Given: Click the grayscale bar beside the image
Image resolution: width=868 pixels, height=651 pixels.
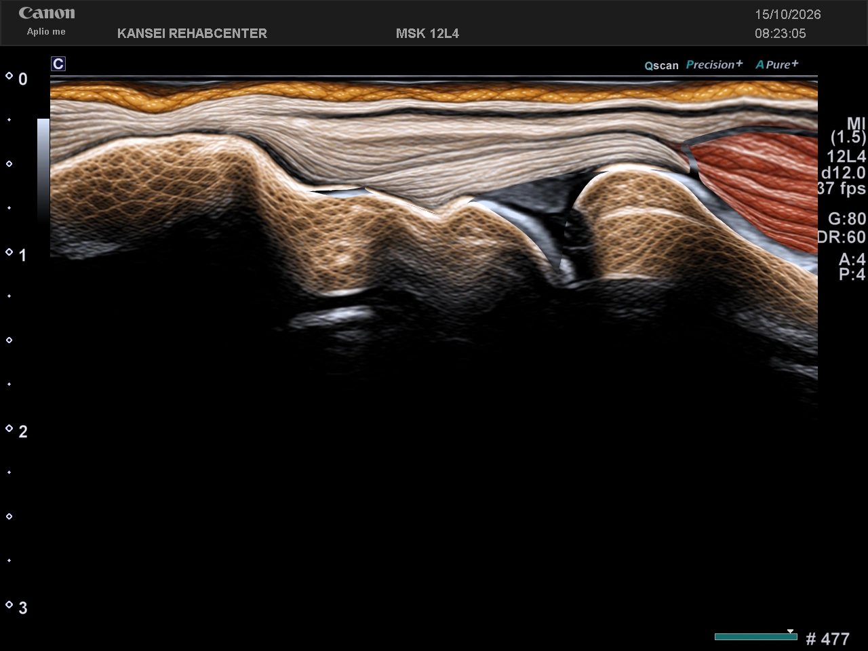Looking at the screenshot, I should (43, 170).
